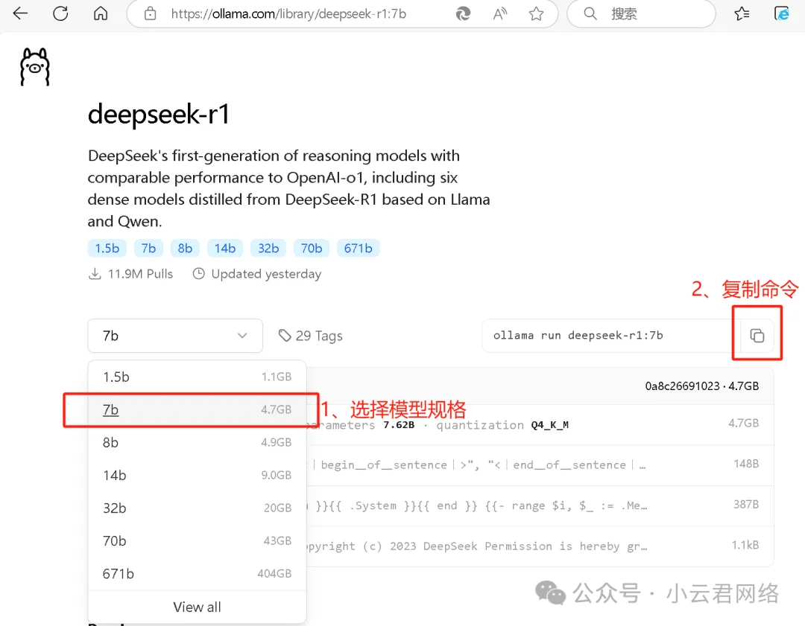The width and height of the screenshot is (805, 626).
Task: Click View all in dropdown
Action: [x=197, y=607]
